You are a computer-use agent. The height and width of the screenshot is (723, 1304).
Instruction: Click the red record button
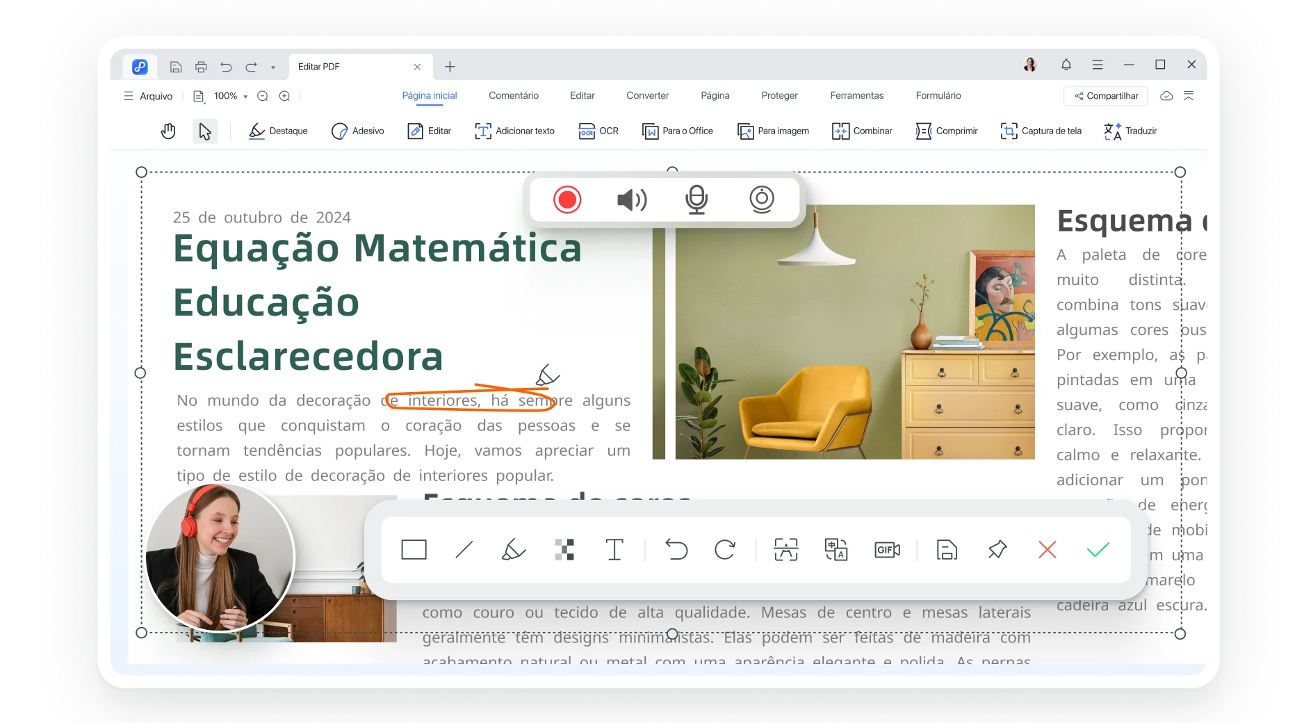pyautogui.click(x=567, y=200)
